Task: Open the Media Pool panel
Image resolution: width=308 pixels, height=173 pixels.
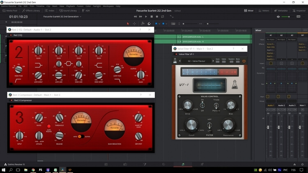Action: (10, 11)
